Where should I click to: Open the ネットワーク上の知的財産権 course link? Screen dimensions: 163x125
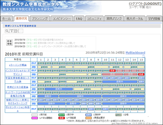click(18, 94)
